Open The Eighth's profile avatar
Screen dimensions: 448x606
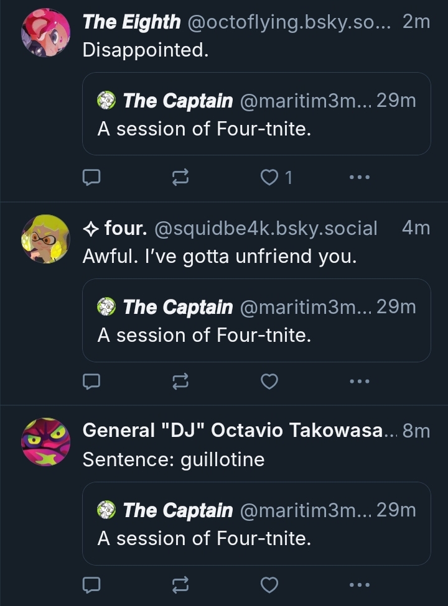click(x=45, y=33)
